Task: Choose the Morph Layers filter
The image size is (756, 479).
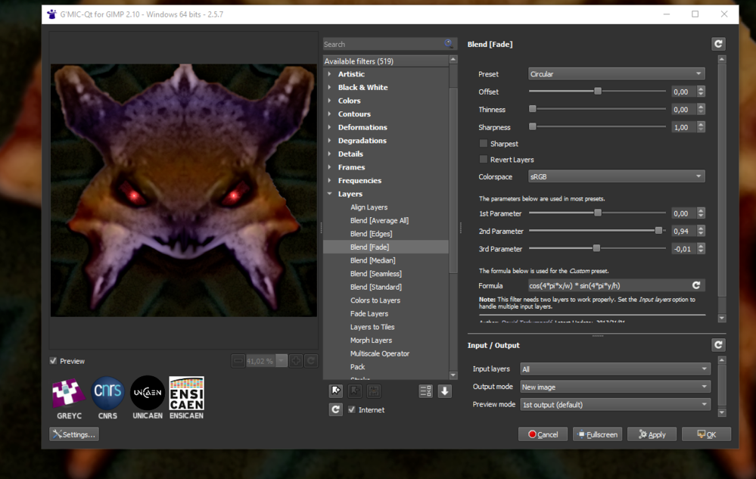Action: (x=371, y=341)
